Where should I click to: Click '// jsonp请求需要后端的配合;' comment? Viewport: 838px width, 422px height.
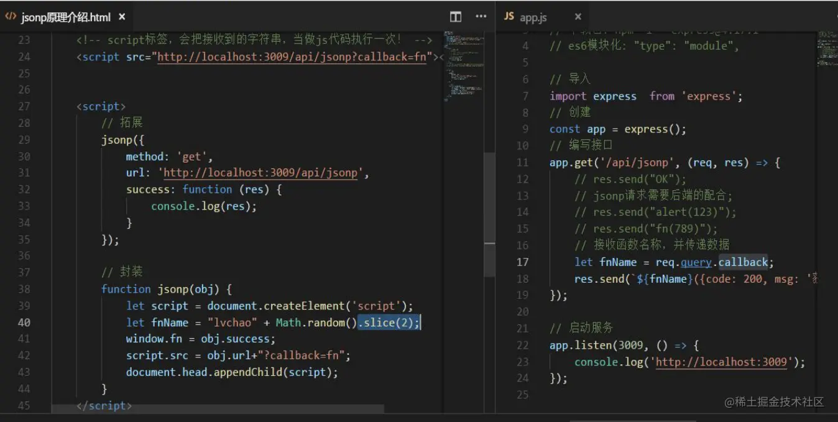pos(654,195)
